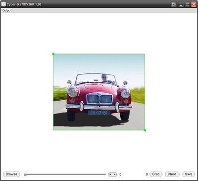Click the grabbed frames counter left of Grab
Viewport: 198px width, 181px height.
click(x=147, y=175)
